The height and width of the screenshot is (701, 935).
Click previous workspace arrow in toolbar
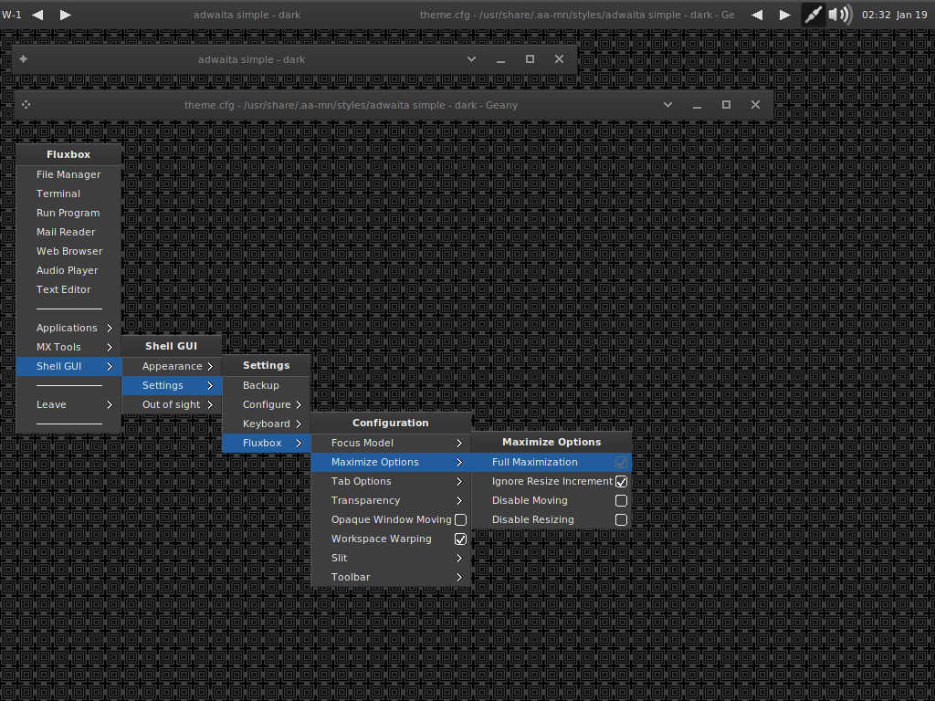point(37,15)
